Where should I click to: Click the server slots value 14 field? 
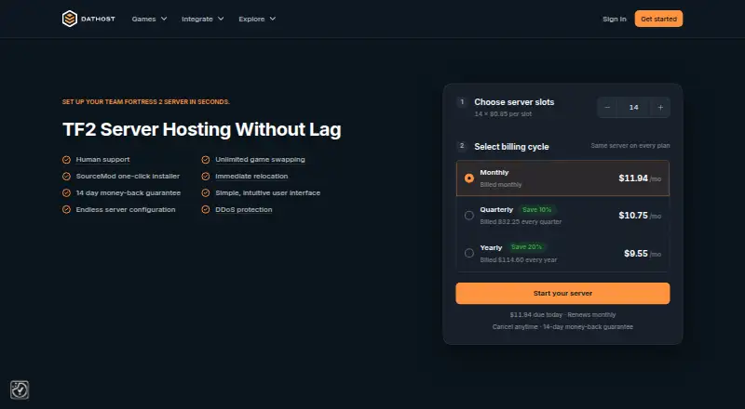pyautogui.click(x=634, y=107)
